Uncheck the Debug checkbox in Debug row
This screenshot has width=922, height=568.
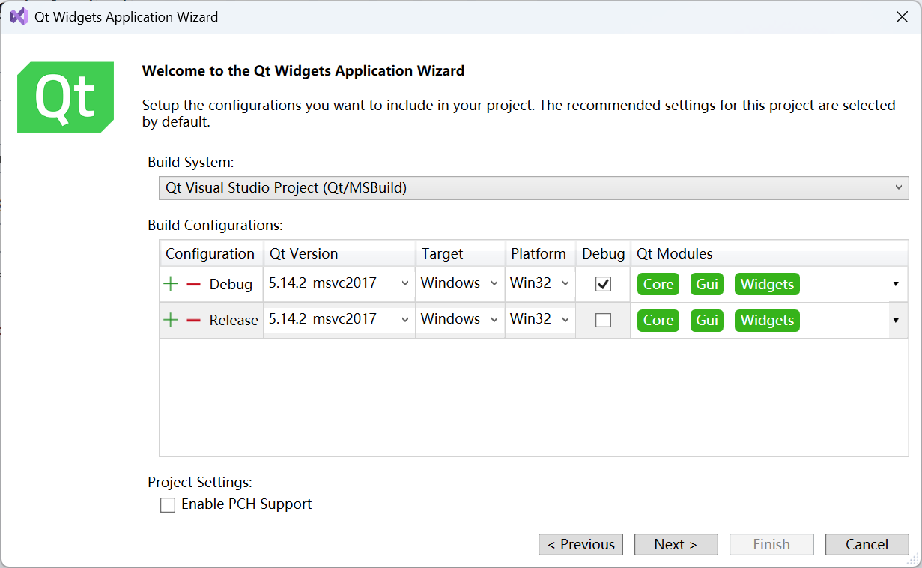click(603, 284)
